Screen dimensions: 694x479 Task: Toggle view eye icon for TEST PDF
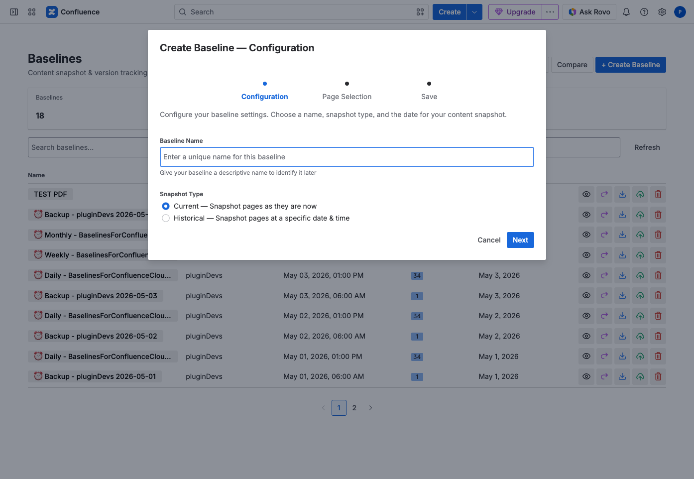click(x=586, y=194)
